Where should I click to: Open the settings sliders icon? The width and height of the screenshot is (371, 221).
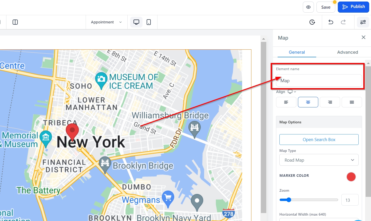363,22
